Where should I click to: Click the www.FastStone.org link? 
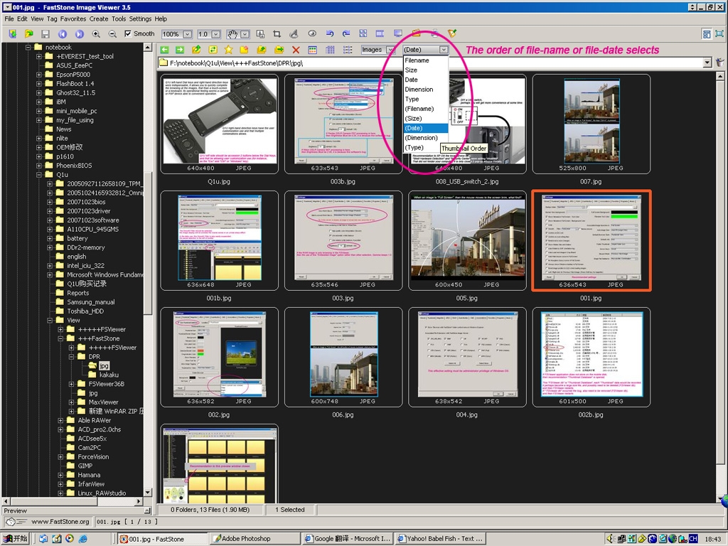point(60,522)
